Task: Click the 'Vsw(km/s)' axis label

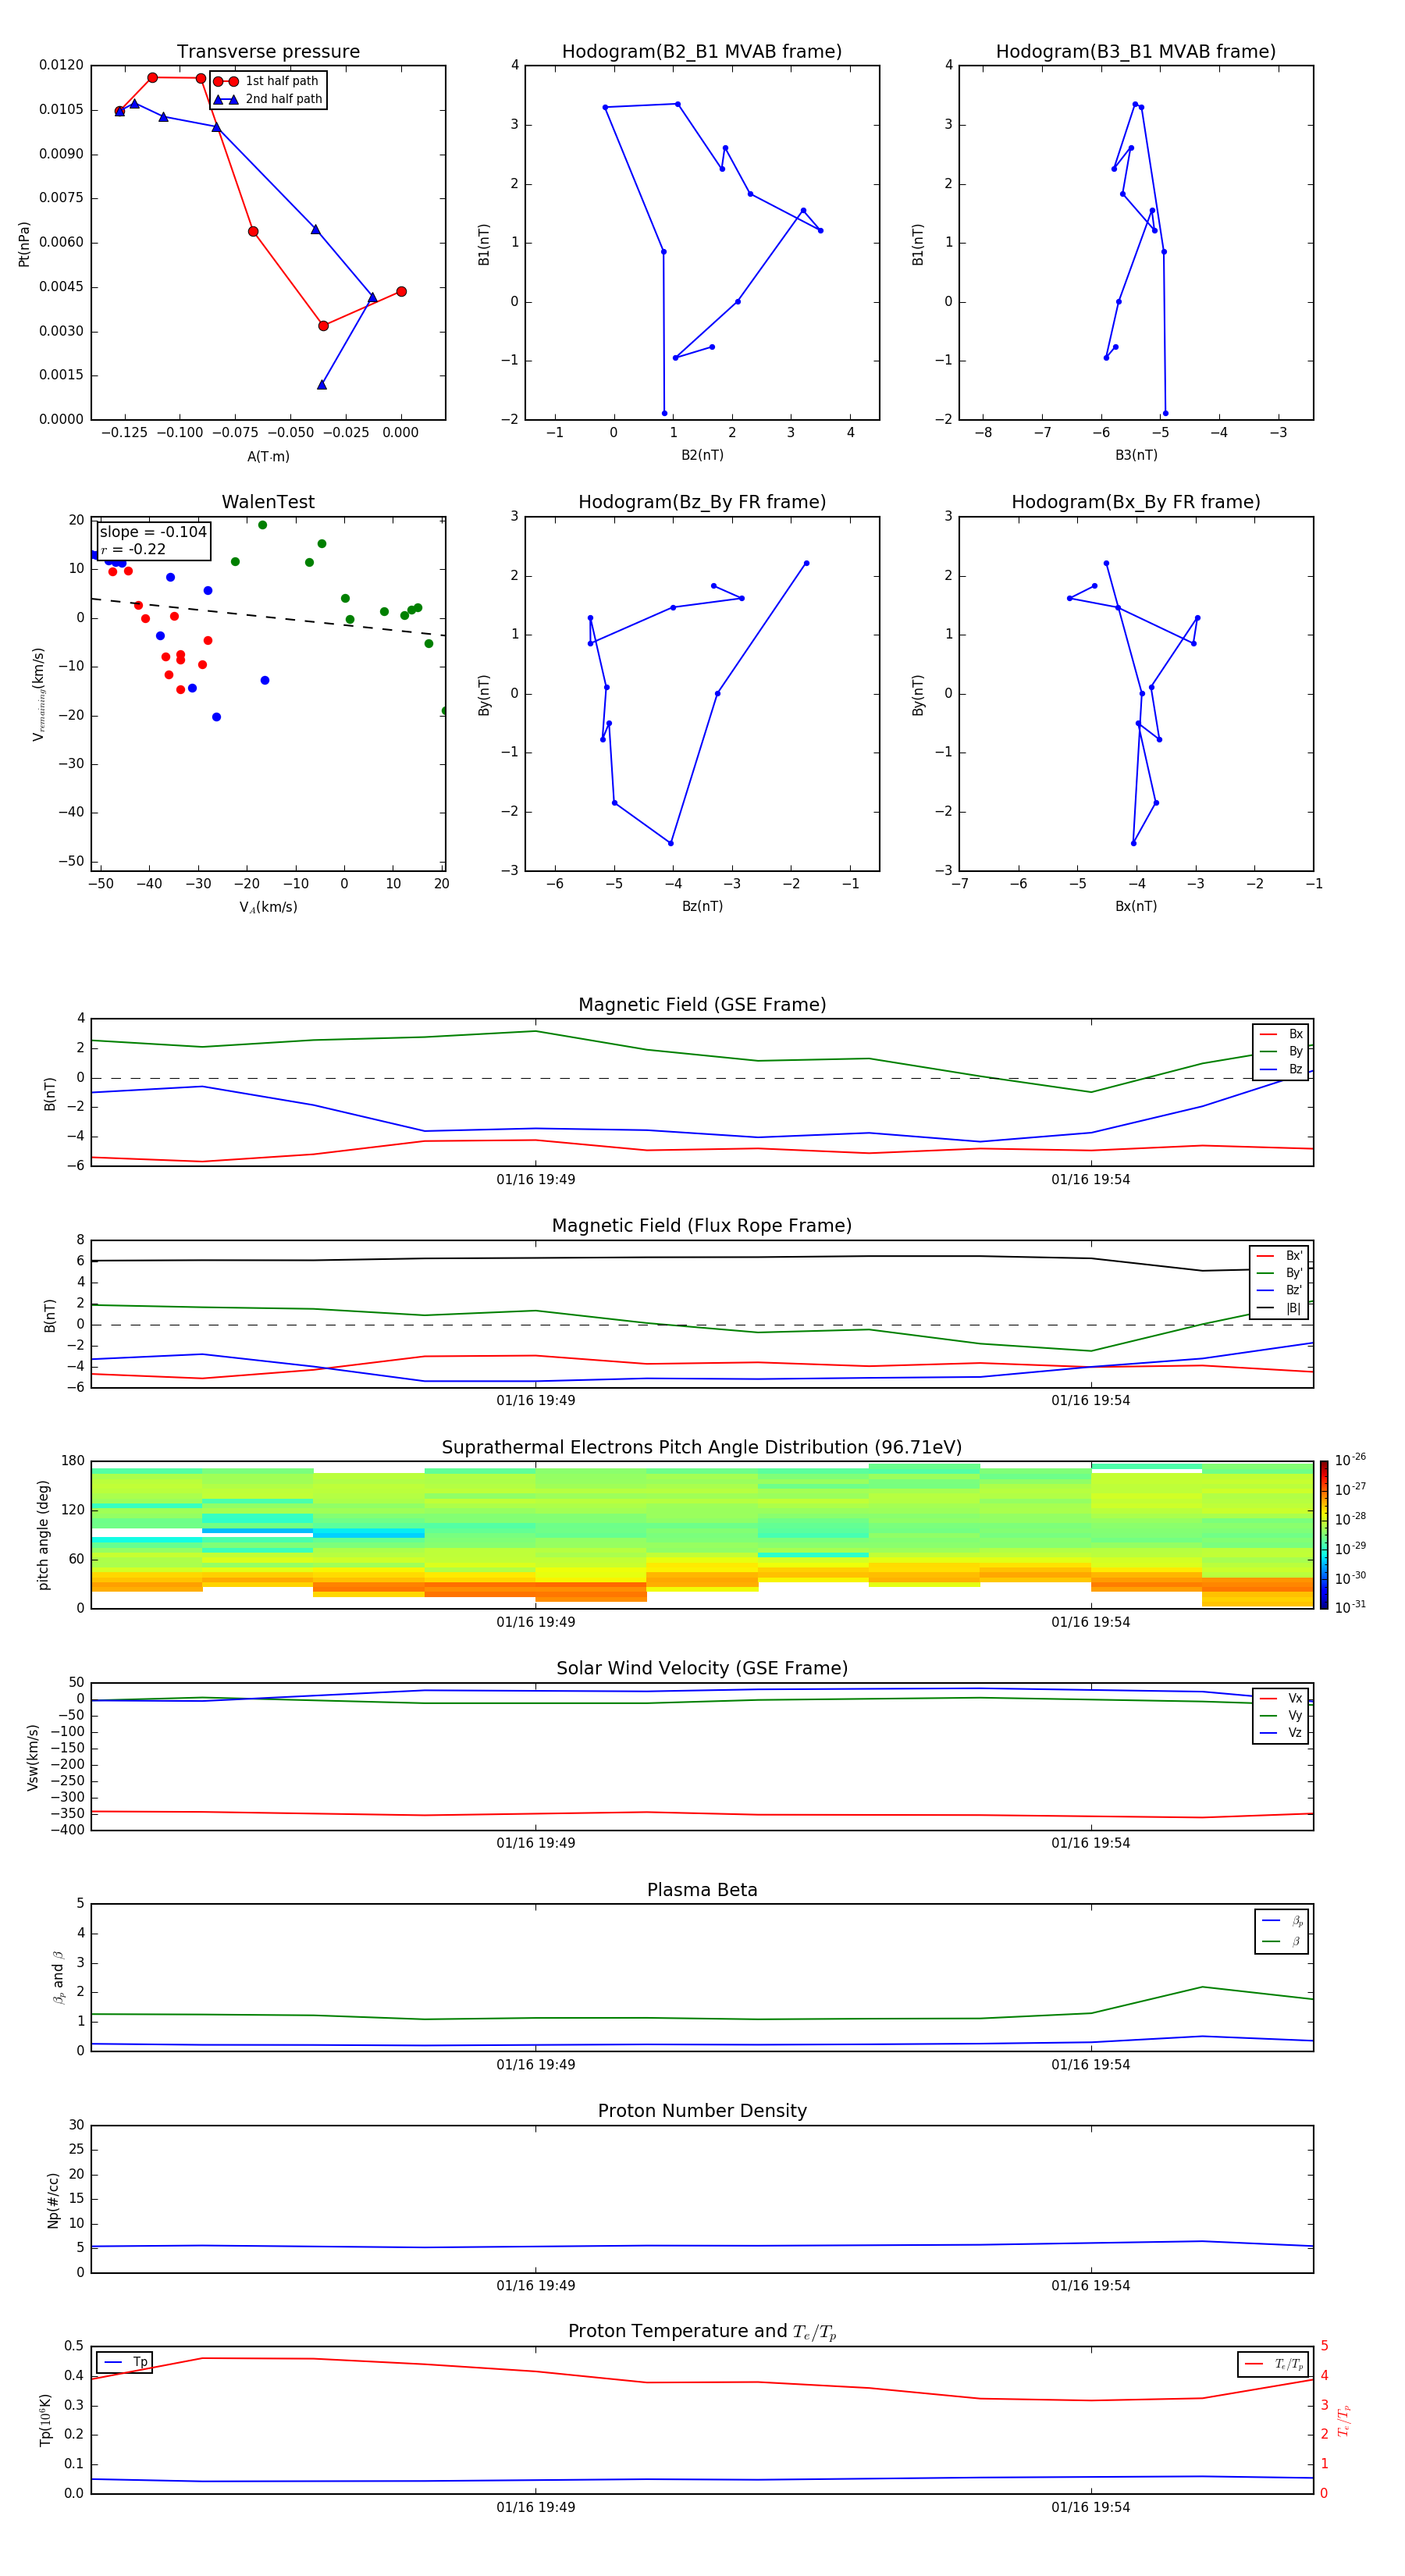Action: [33, 1757]
